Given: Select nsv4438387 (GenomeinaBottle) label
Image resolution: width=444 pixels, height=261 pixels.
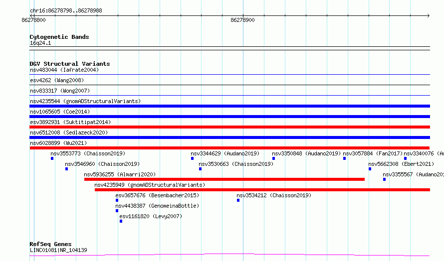Looking at the screenshot, I should click(157, 206).
